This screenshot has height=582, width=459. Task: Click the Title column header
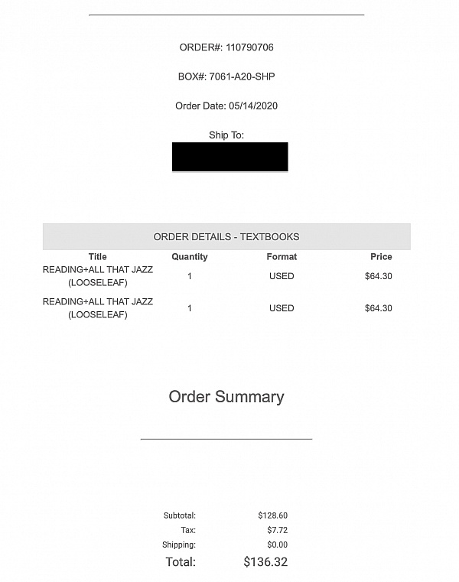click(97, 256)
